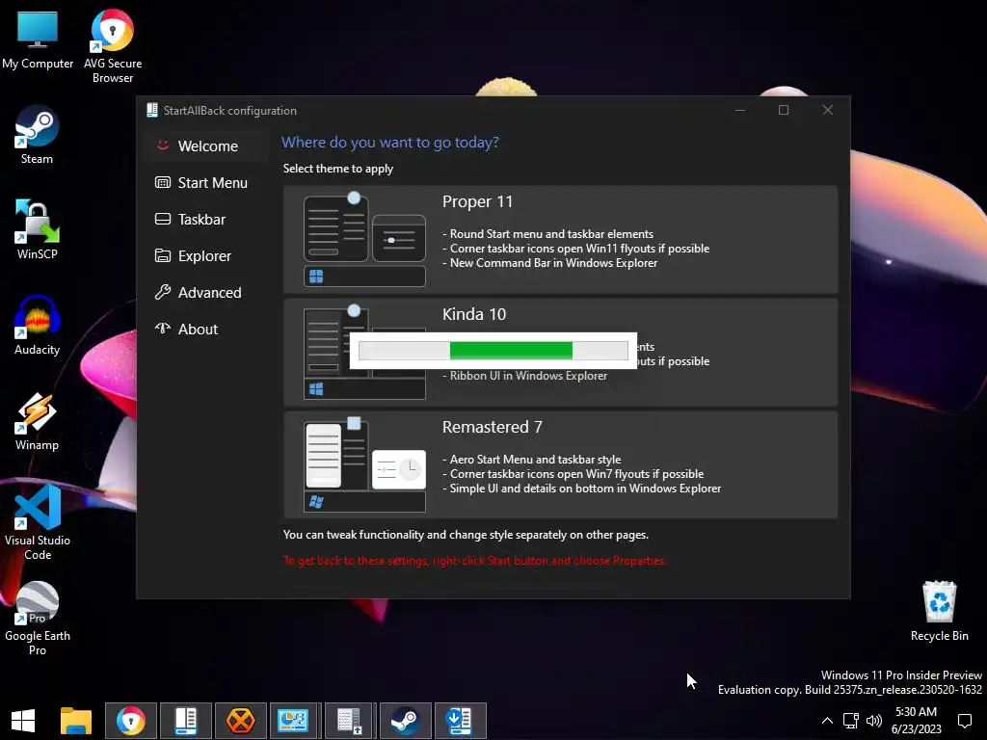Select the AVG Secure Browser desktop icon
Screen dimensions: 987x740
point(113,46)
